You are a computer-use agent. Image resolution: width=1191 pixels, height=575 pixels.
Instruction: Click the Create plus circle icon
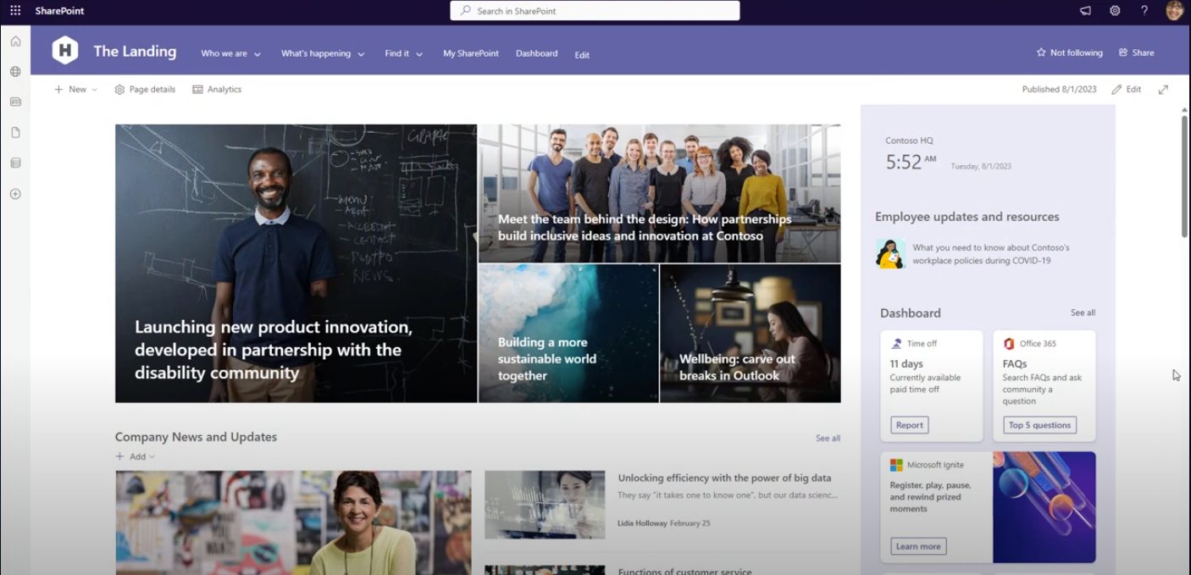click(x=15, y=194)
